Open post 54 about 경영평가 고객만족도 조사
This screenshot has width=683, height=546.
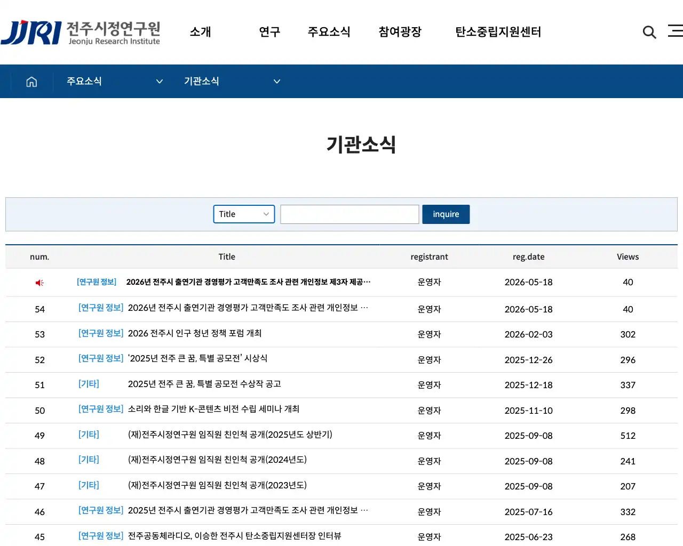click(248, 308)
